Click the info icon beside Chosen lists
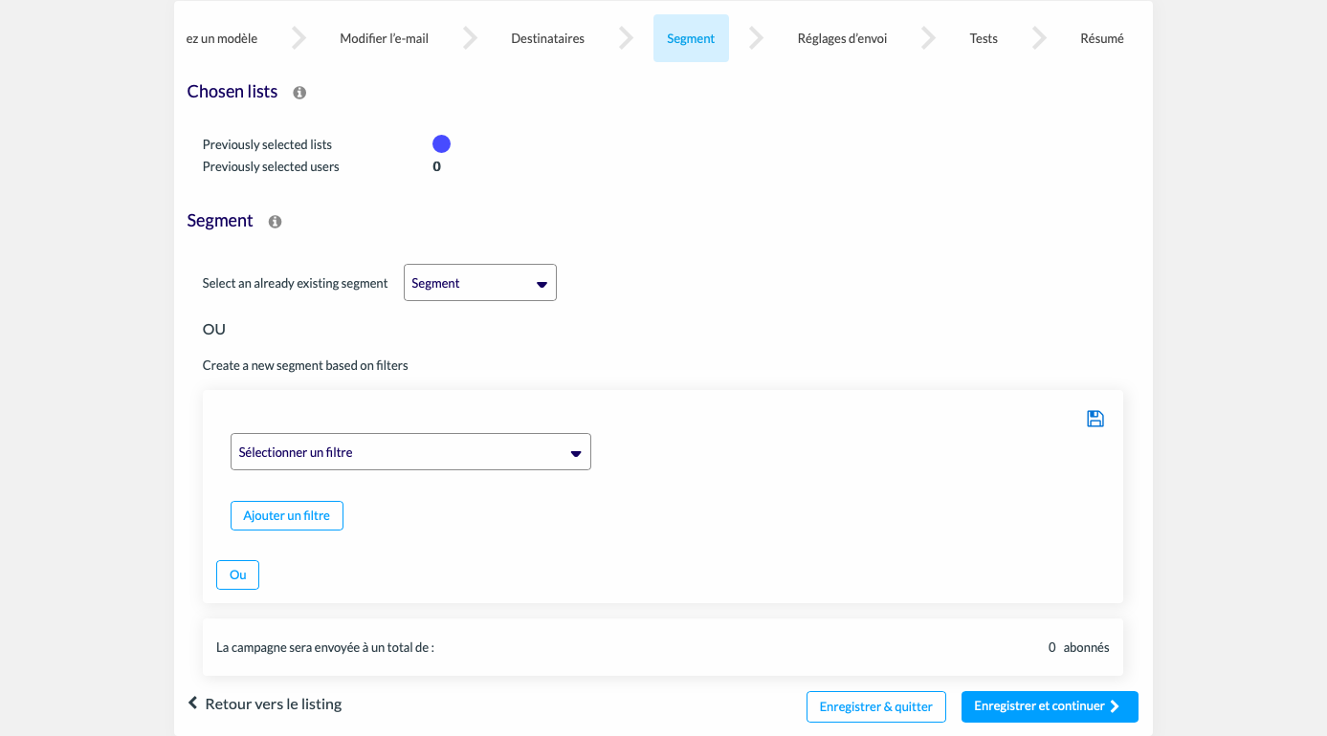Screen dimensions: 1327x736 coord(299,93)
